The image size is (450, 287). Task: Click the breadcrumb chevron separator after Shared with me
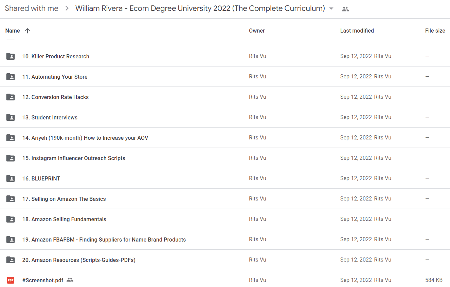coord(67,8)
